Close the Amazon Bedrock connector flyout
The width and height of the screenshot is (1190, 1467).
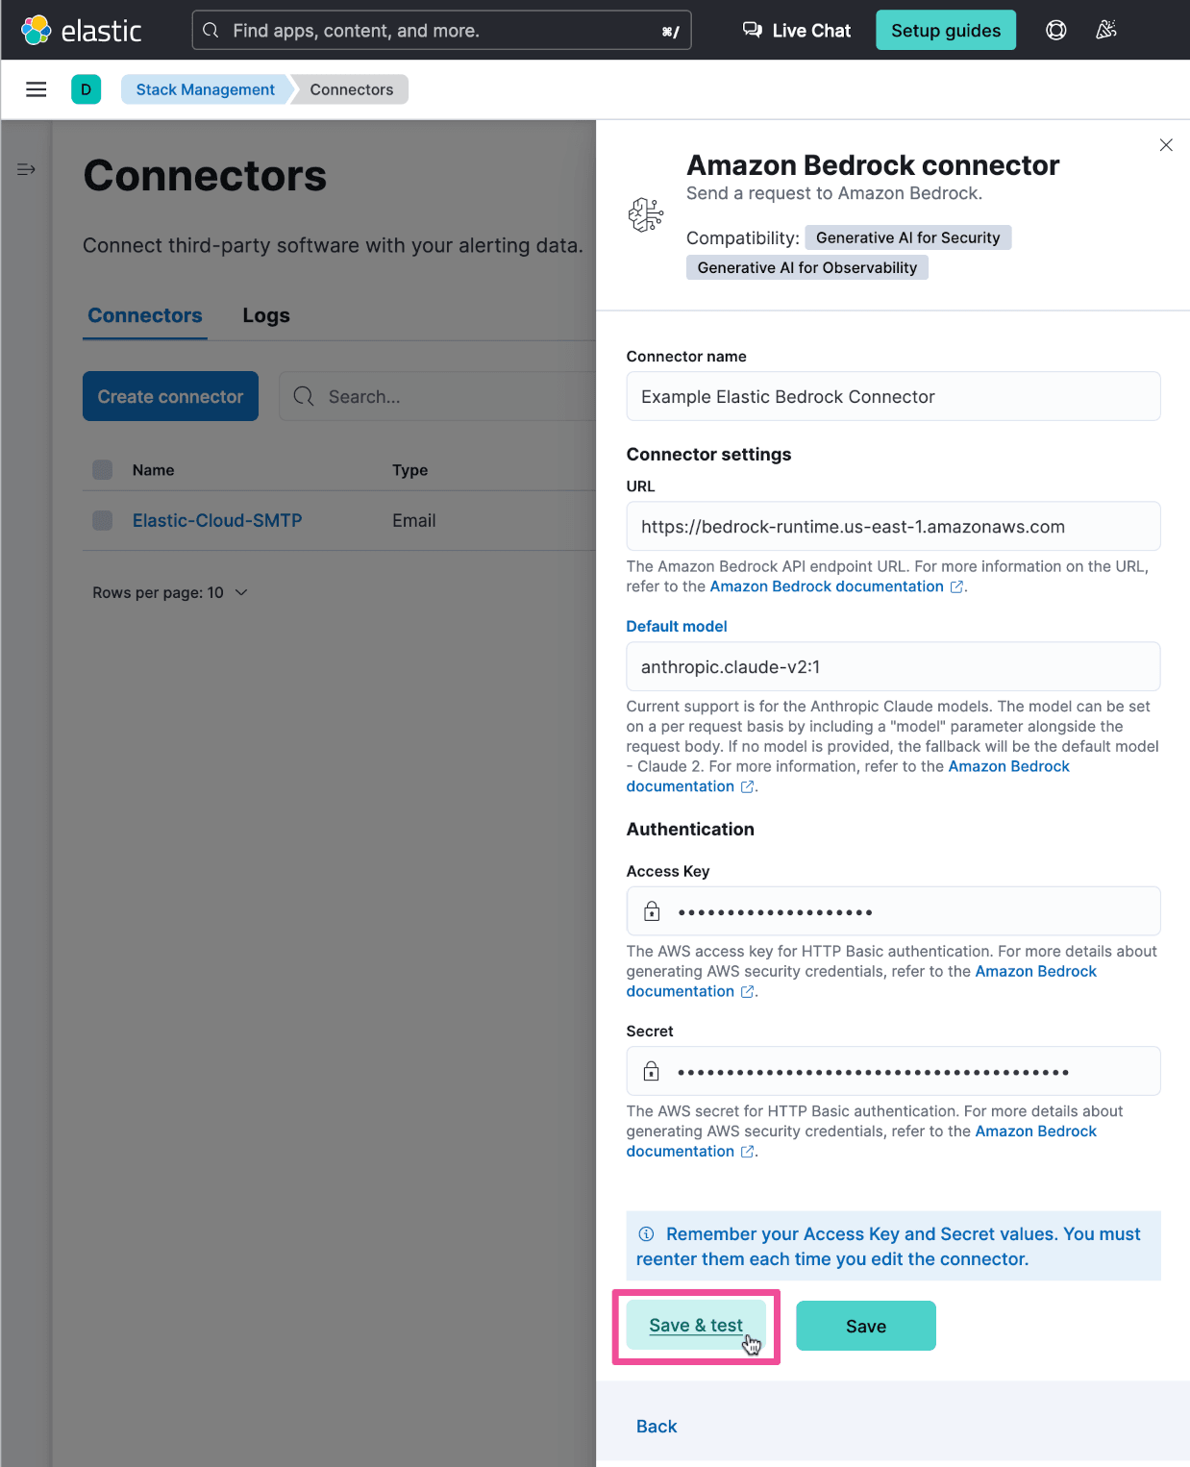pyautogui.click(x=1165, y=145)
